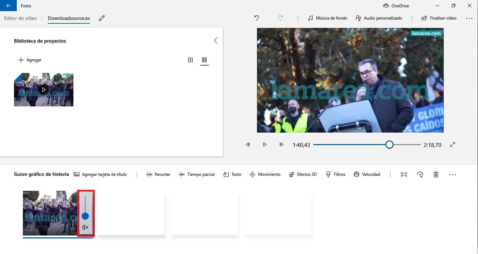
Task: Step forward one frame in preview
Action: (281, 144)
